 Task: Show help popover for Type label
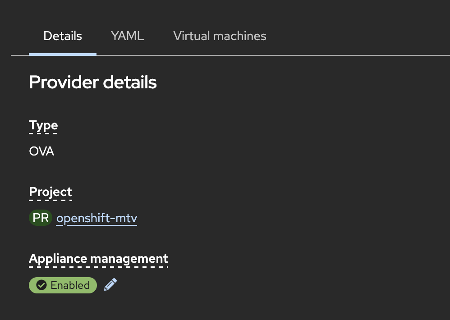[x=43, y=125]
